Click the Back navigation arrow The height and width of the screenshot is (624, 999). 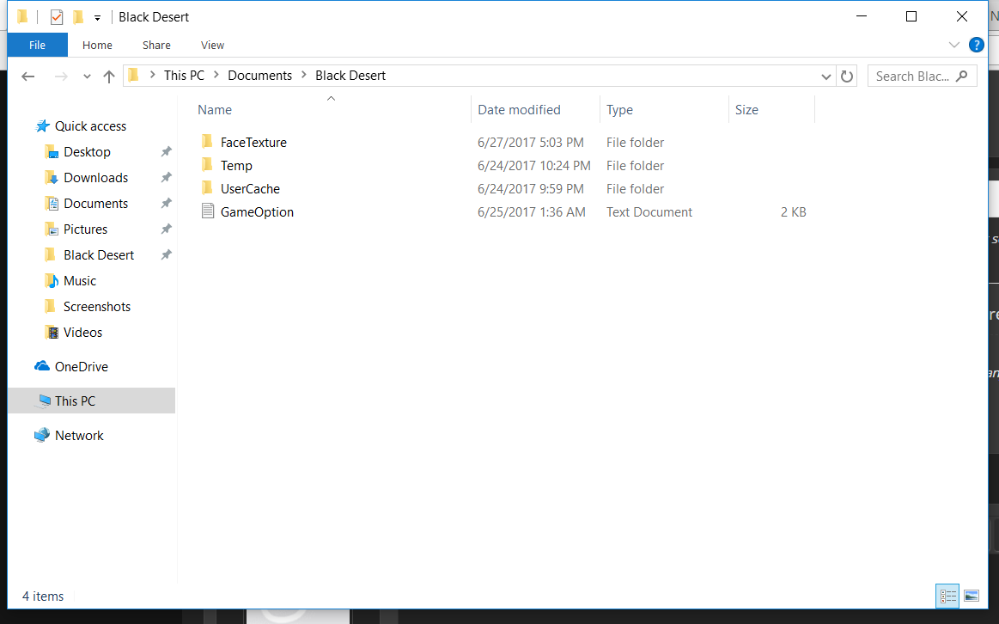pos(28,76)
